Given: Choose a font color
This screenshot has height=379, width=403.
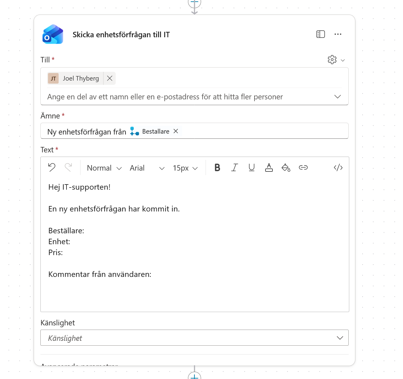Looking at the screenshot, I should coord(269,168).
